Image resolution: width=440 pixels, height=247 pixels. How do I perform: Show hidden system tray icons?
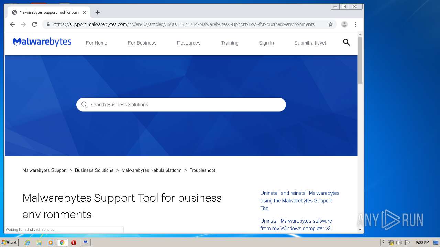coord(383,243)
